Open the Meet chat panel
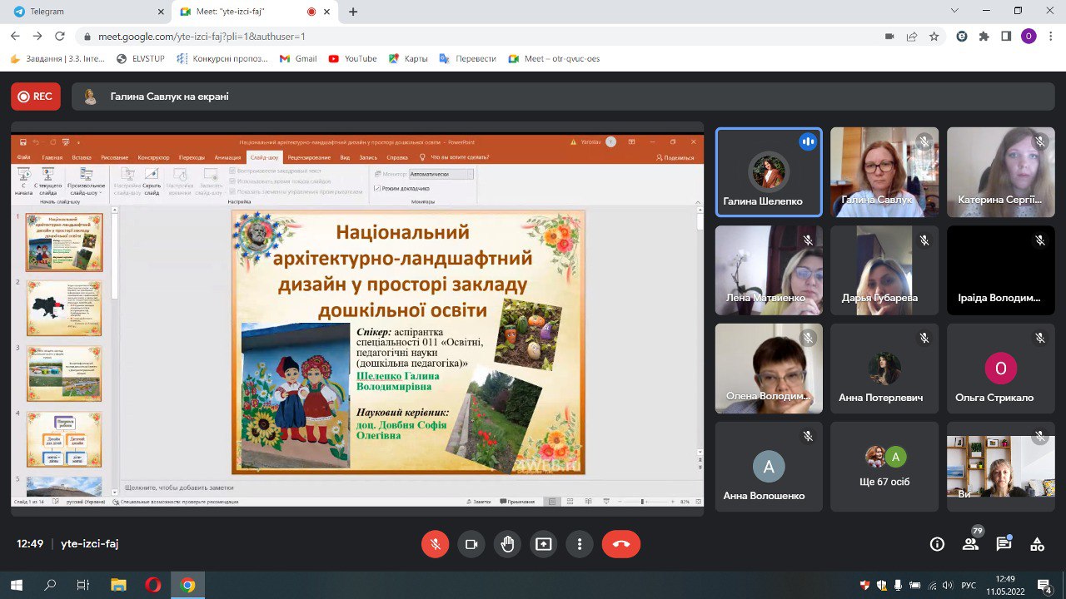Image resolution: width=1066 pixels, height=599 pixels. (1003, 542)
